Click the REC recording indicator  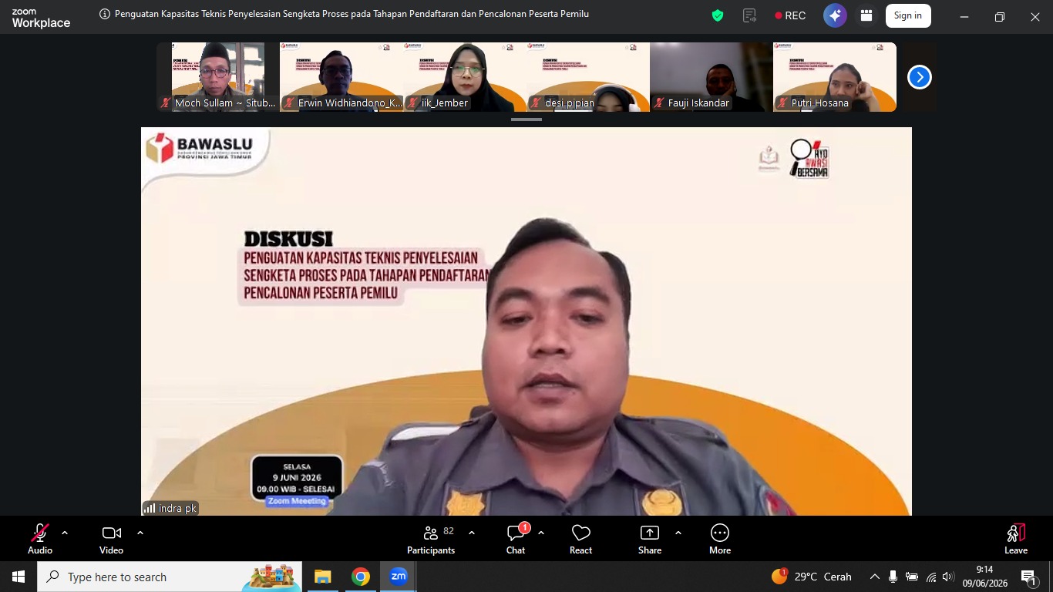click(790, 15)
